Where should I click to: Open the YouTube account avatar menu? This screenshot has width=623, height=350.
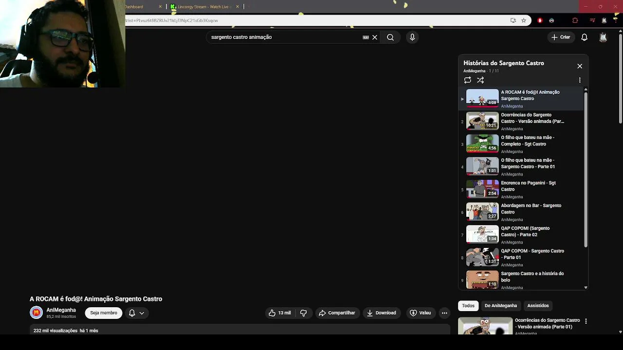(x=603, y=37)
